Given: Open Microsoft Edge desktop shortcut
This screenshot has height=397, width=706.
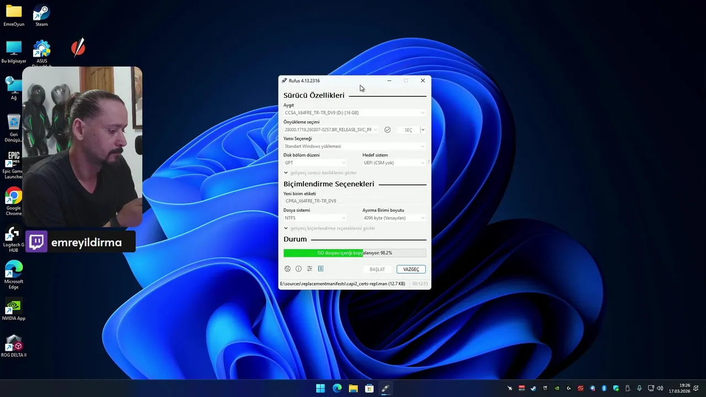Looking at the screenshot, I should coord(14,275).
